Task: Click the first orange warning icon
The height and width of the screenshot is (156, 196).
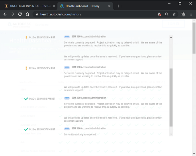Action: point(26,37)
